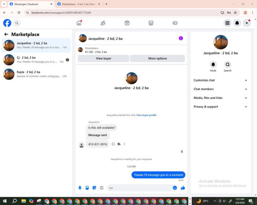This screenshot has height=205, width=257.
Task: Reply to the 410-831-0816 message
Action: coord(119,144)
